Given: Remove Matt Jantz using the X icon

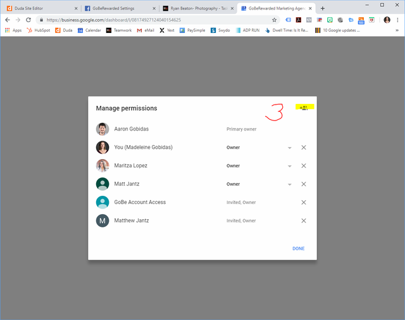Looking at the screenshot, I should (304, 184).
